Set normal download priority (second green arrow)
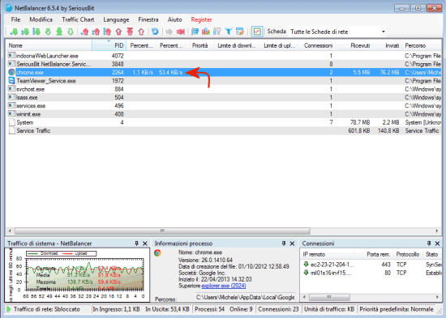The image size is (446, 318). click(x=25, y=32)
